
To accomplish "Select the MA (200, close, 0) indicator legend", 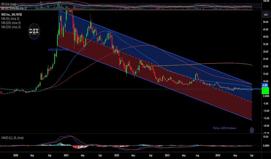I will (x=11, y=27).
